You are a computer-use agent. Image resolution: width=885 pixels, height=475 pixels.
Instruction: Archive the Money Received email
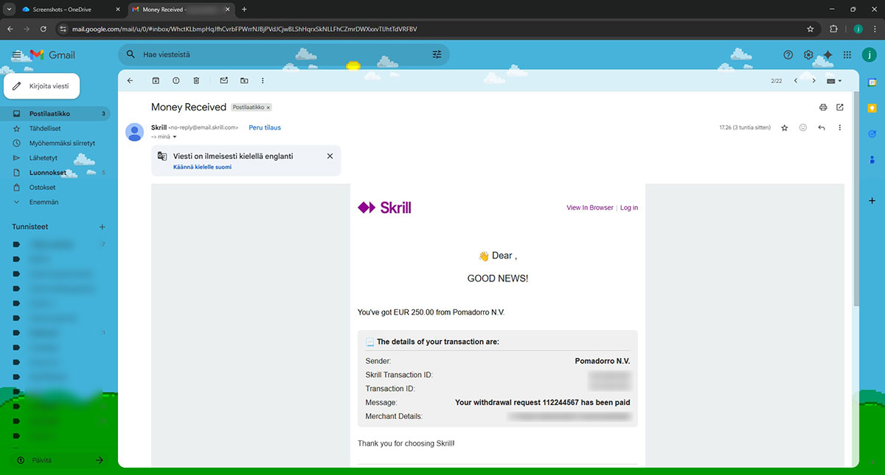coord(156,80)
